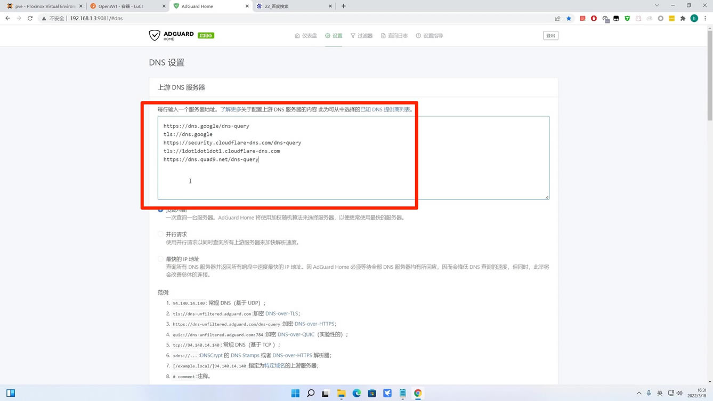Open the DNS-over-HTTPS link on example 3
The height and width of the screenshot is (401, 713).
(x=314, y=324)
